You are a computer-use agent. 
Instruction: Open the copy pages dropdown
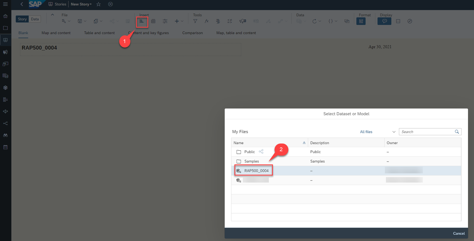tap(98, 21)
